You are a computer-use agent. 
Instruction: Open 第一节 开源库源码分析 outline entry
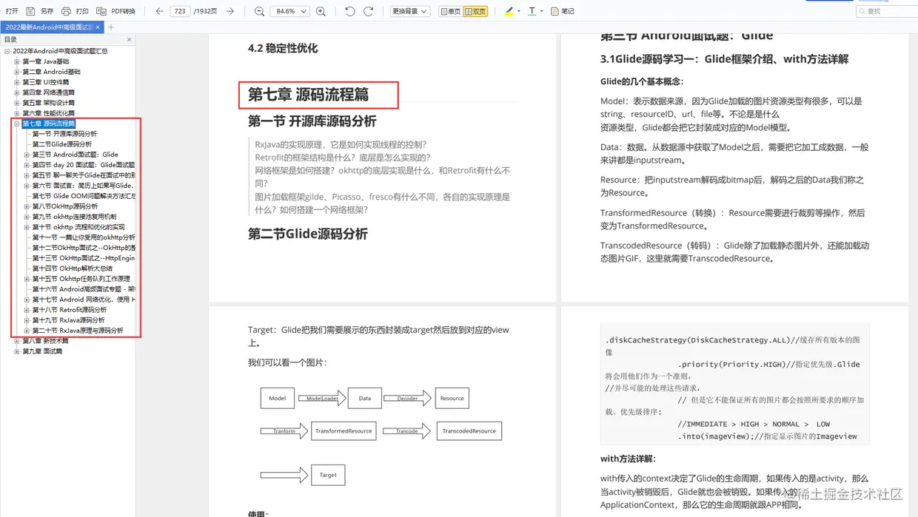(64, 134)
